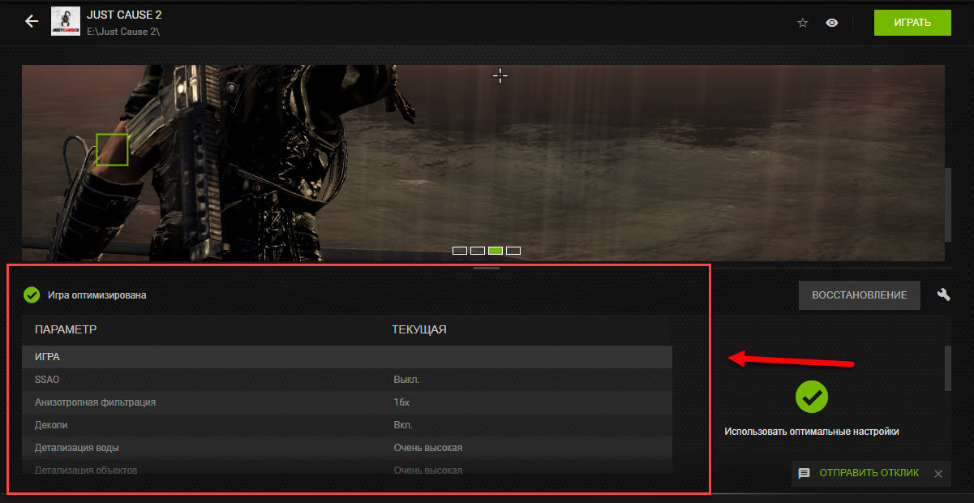Click the 'ВОССТАНОВЛЕНИЕ' button

pyautogui.click(x=859, y=295)
